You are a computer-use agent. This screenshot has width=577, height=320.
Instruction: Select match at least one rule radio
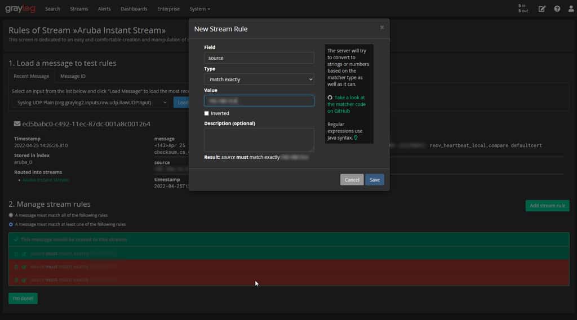pyautogui.click(x=11, y=224)
